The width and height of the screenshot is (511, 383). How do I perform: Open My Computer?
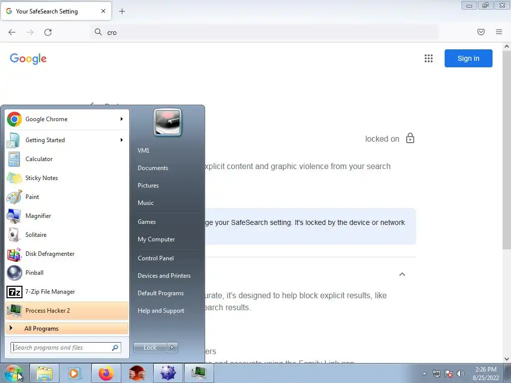pos(156,239)
